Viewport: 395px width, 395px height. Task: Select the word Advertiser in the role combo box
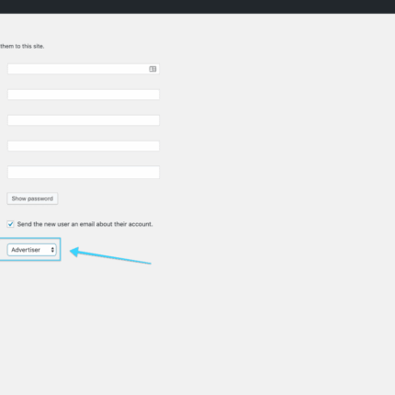coord(26,250)
